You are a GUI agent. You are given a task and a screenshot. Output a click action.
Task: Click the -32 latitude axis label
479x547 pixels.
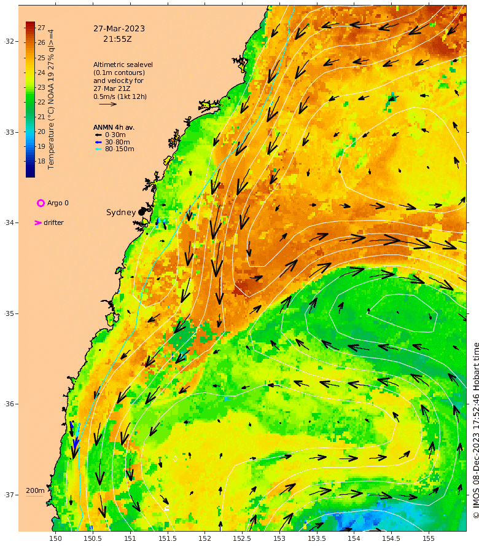[9, 42]
